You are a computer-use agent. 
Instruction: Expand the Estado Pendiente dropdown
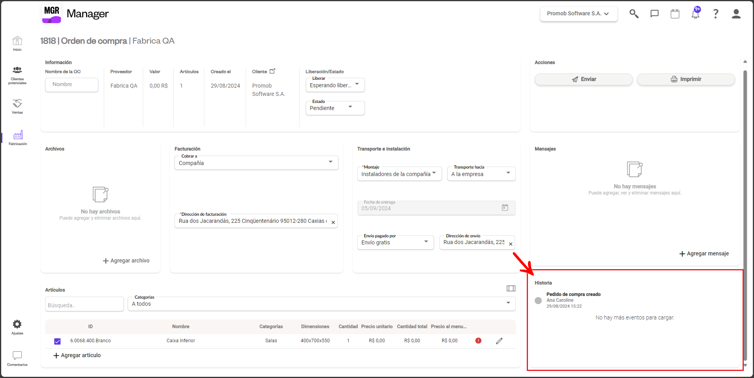point(335,108)
